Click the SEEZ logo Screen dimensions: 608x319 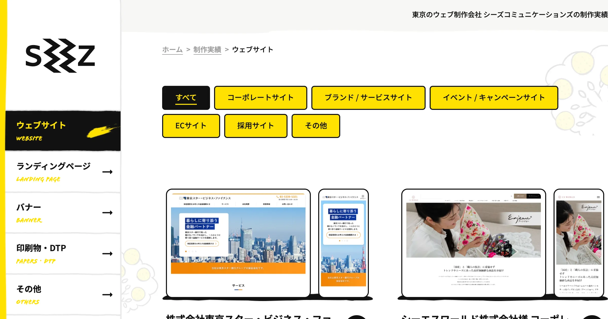(x=60, y=56)
